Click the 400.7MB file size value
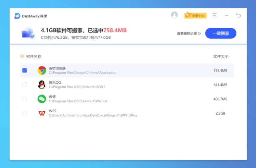Screen dimensions: 256x168 pos(220,99)
